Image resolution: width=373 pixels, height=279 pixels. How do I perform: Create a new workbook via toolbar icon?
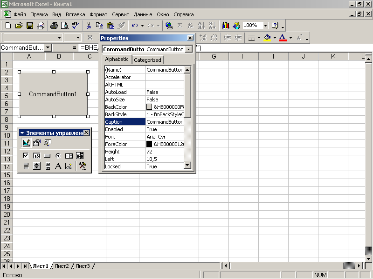[8, 26]
